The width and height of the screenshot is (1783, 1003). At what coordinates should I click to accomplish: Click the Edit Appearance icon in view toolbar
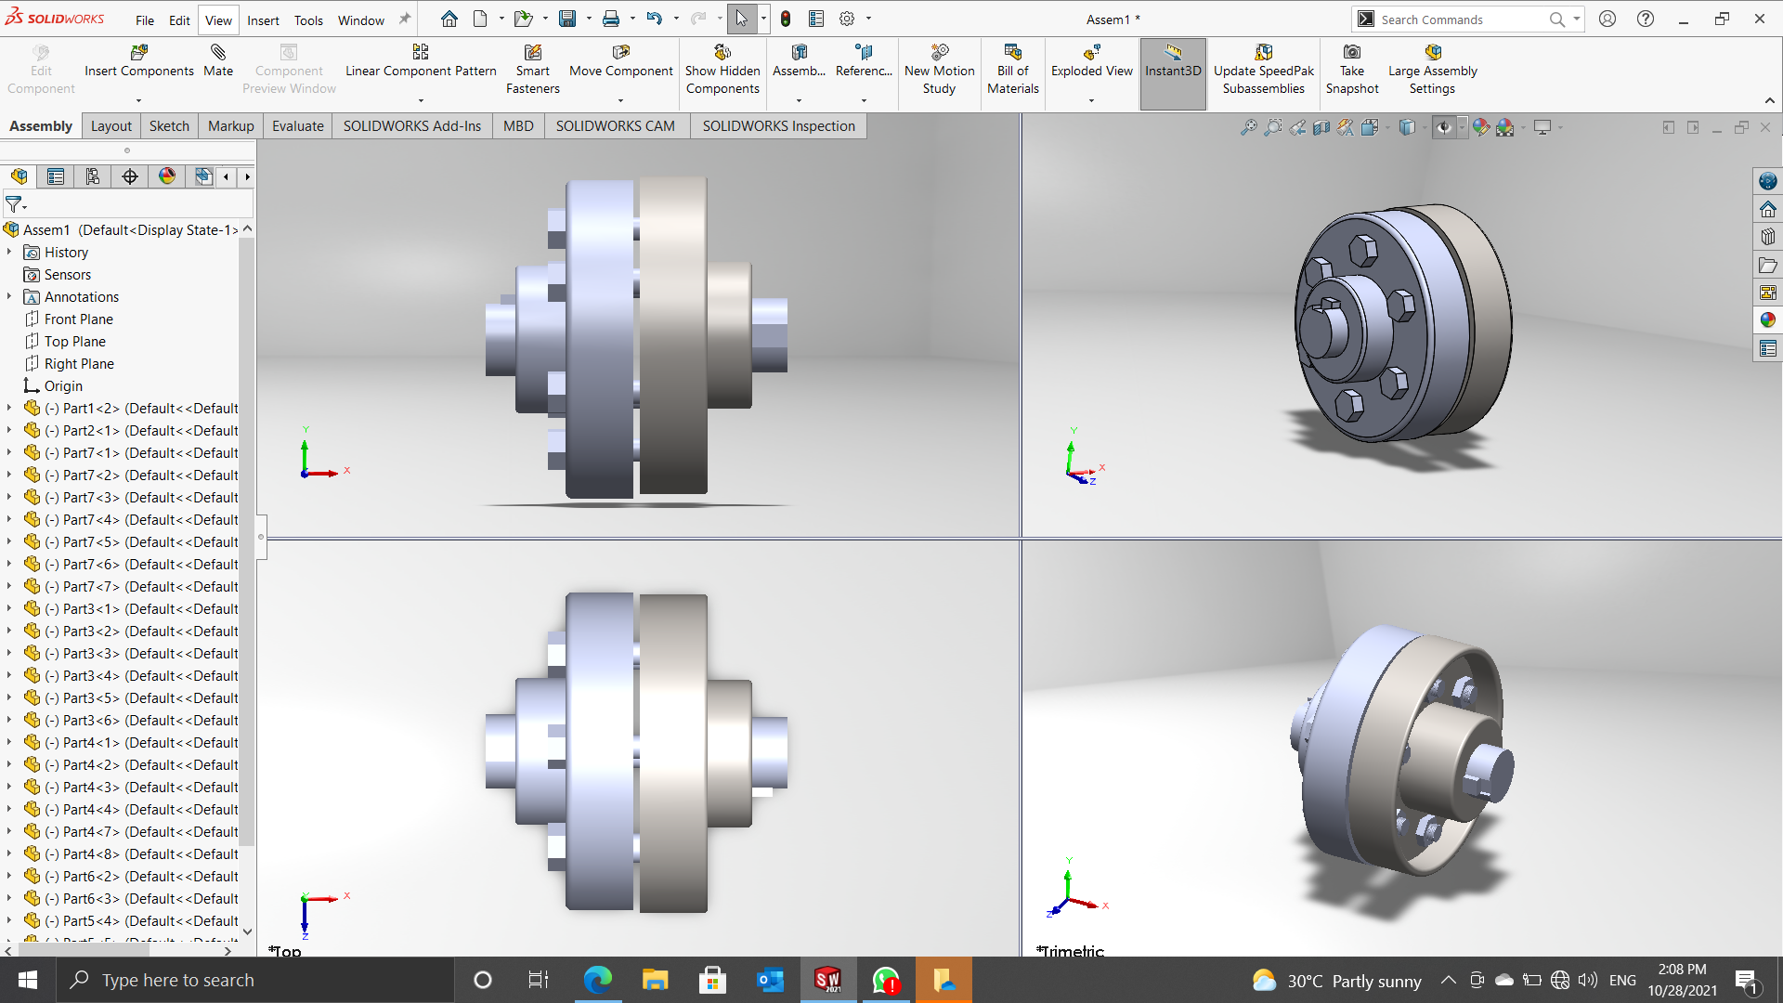pos(1481,127)
